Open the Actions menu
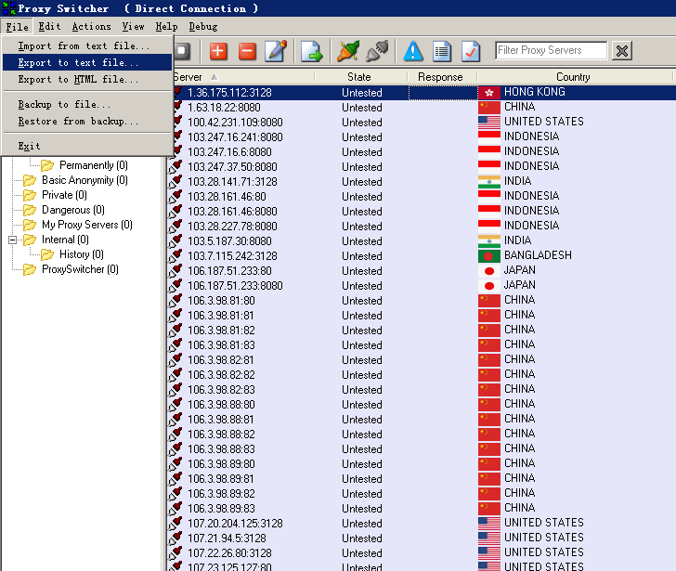The width and height of the screenshot is (676, 571). pyautogui.click(x=91, y=27)
